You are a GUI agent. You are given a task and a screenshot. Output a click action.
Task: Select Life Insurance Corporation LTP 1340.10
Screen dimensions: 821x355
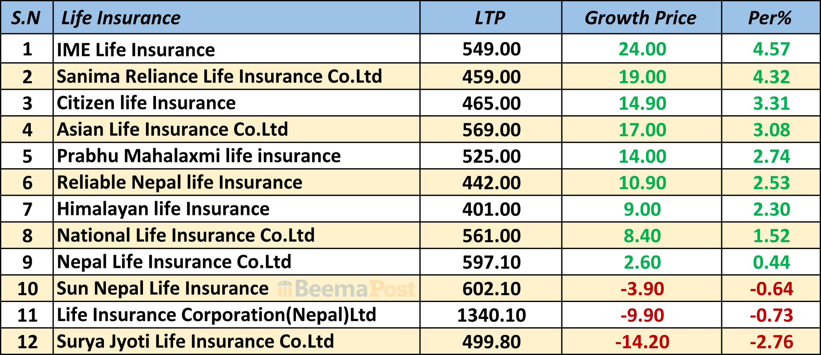pyautogui.click(x=491, y=315)
